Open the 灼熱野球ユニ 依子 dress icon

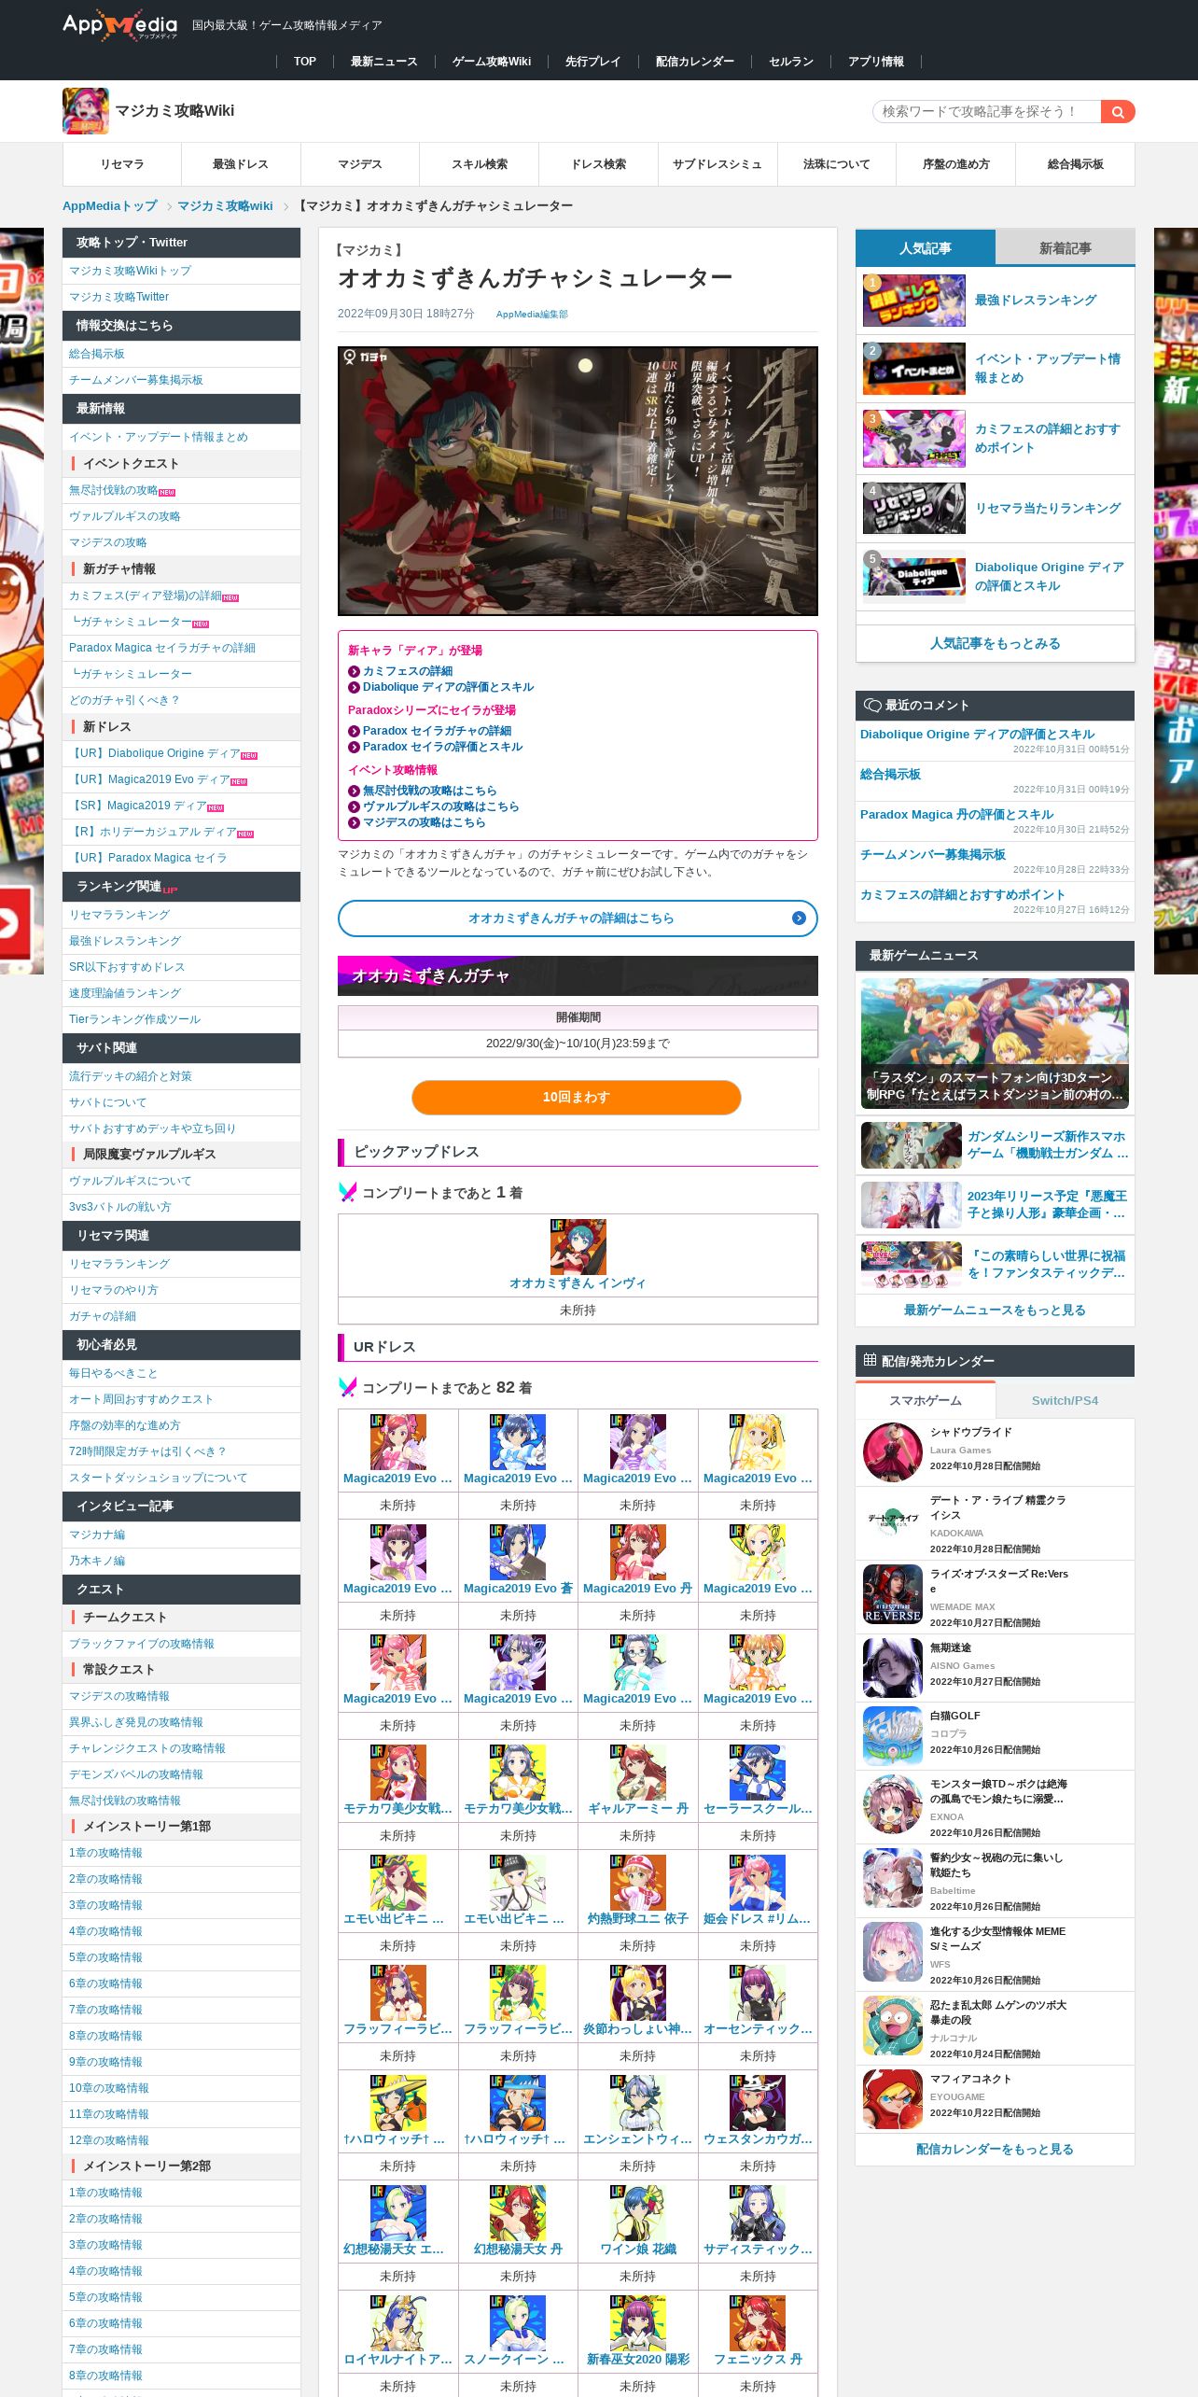(637, 1882)
